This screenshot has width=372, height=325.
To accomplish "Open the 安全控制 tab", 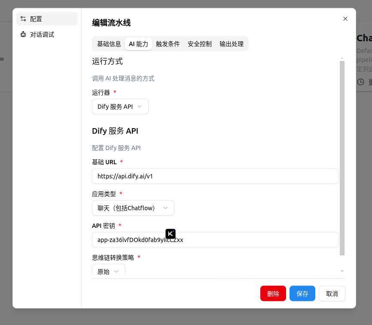I will tap(199, 44).
